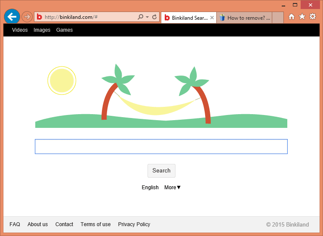Close the browser window with red X
323x236 pixels.
tap(310, 5)
